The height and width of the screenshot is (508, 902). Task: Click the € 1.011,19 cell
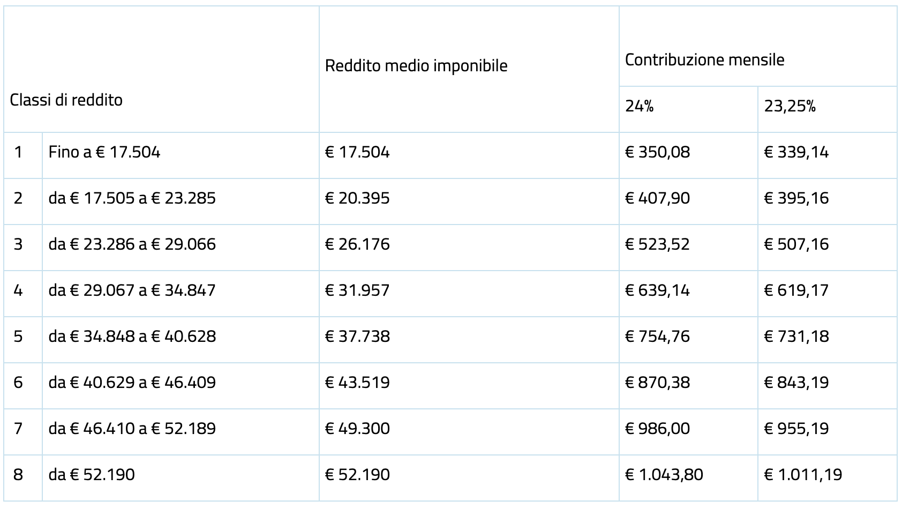pyautogui.click(x=803, y=475)
